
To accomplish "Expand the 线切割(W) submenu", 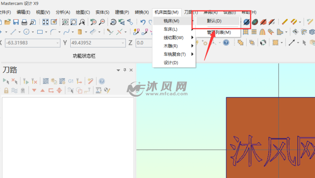I will click(174, 38).
